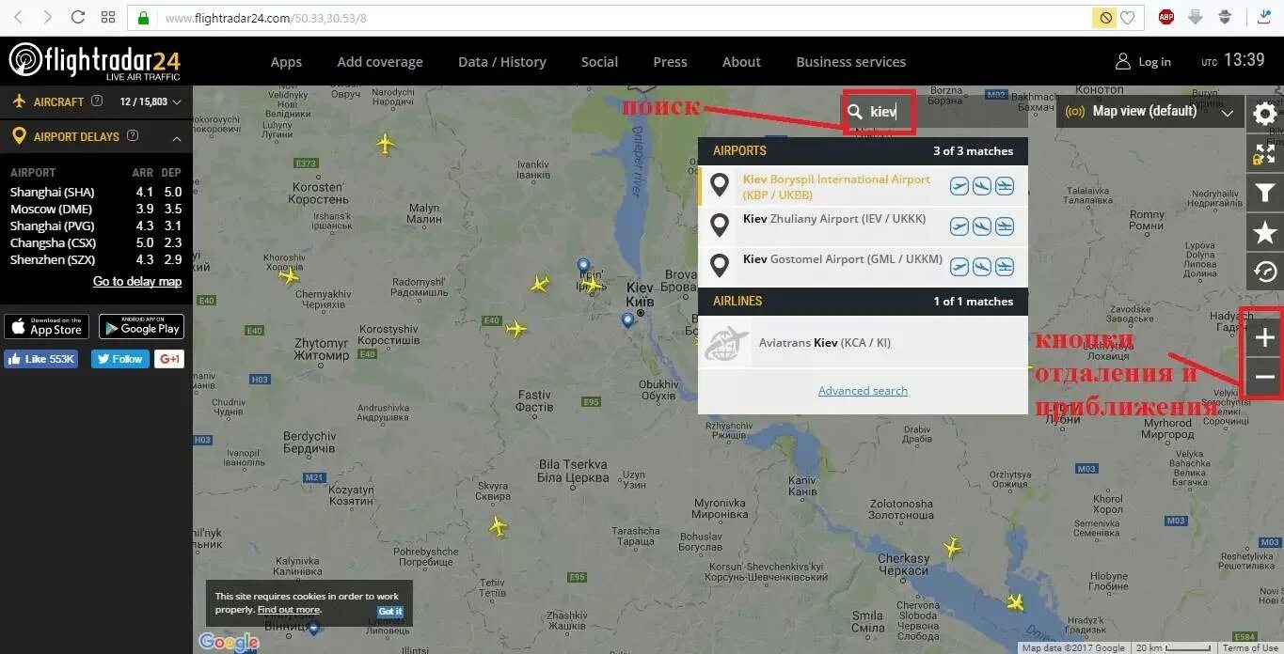Show on-ground flights for Kiev Boryspil Airport
1284x654 pixels.
pos(1005,186)
